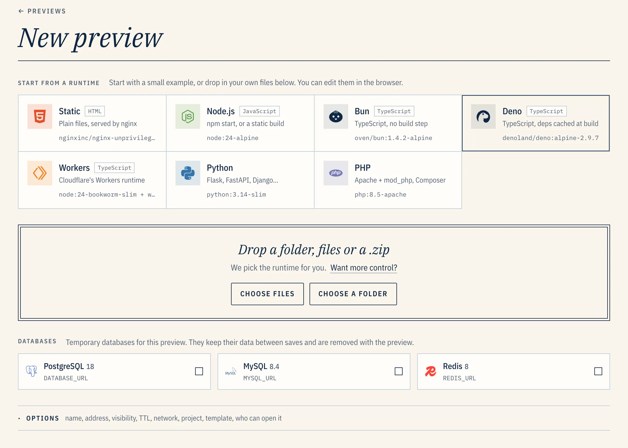Click the PostgreSQL 18 label
628x448 pixels.
tap(69, 366)
